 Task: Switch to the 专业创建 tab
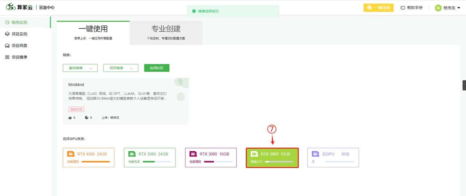[166, 33]
